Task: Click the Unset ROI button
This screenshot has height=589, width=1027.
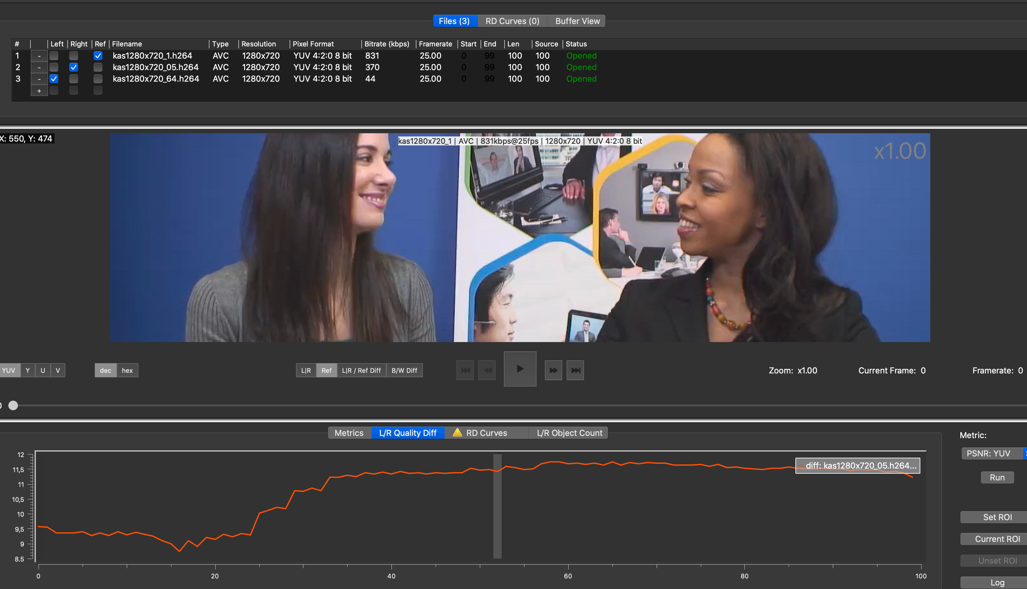Action: pyautogui.click(x=994, y=561)
